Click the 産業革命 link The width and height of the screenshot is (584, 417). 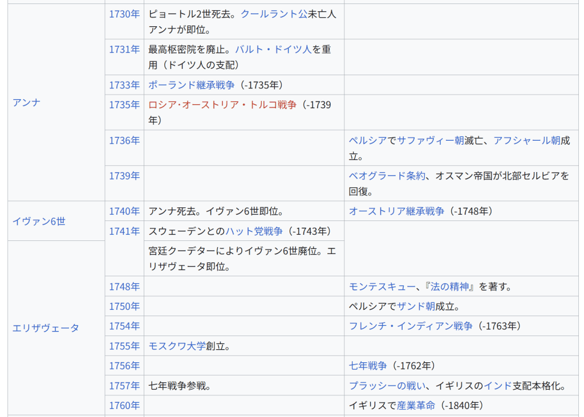click(x=416, y=406)
